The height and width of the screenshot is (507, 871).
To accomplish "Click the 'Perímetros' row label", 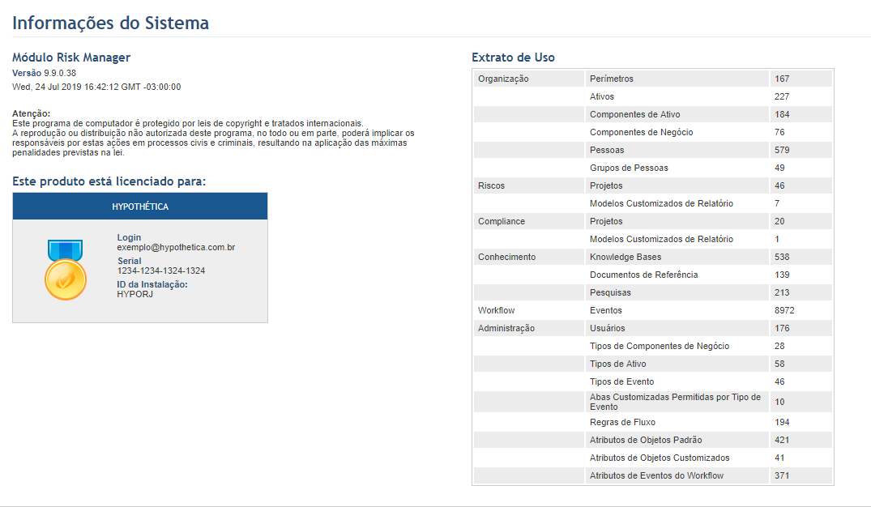I will coord(612,79).
